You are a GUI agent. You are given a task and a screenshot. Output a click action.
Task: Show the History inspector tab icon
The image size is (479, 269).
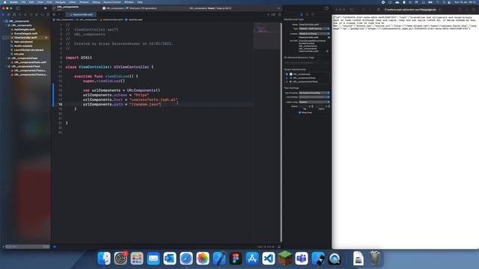point(307,14)
